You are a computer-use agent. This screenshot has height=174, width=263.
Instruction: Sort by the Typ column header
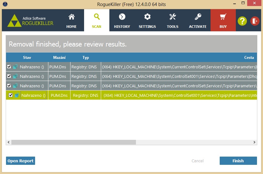click(86, 57)
